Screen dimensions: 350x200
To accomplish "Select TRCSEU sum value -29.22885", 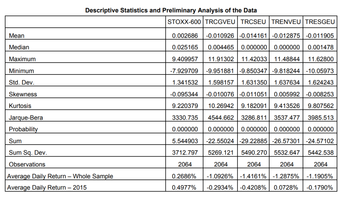I will [253, 141].
